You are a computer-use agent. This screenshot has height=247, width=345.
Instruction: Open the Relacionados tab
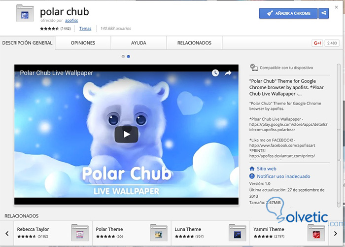tap(194, 43)
